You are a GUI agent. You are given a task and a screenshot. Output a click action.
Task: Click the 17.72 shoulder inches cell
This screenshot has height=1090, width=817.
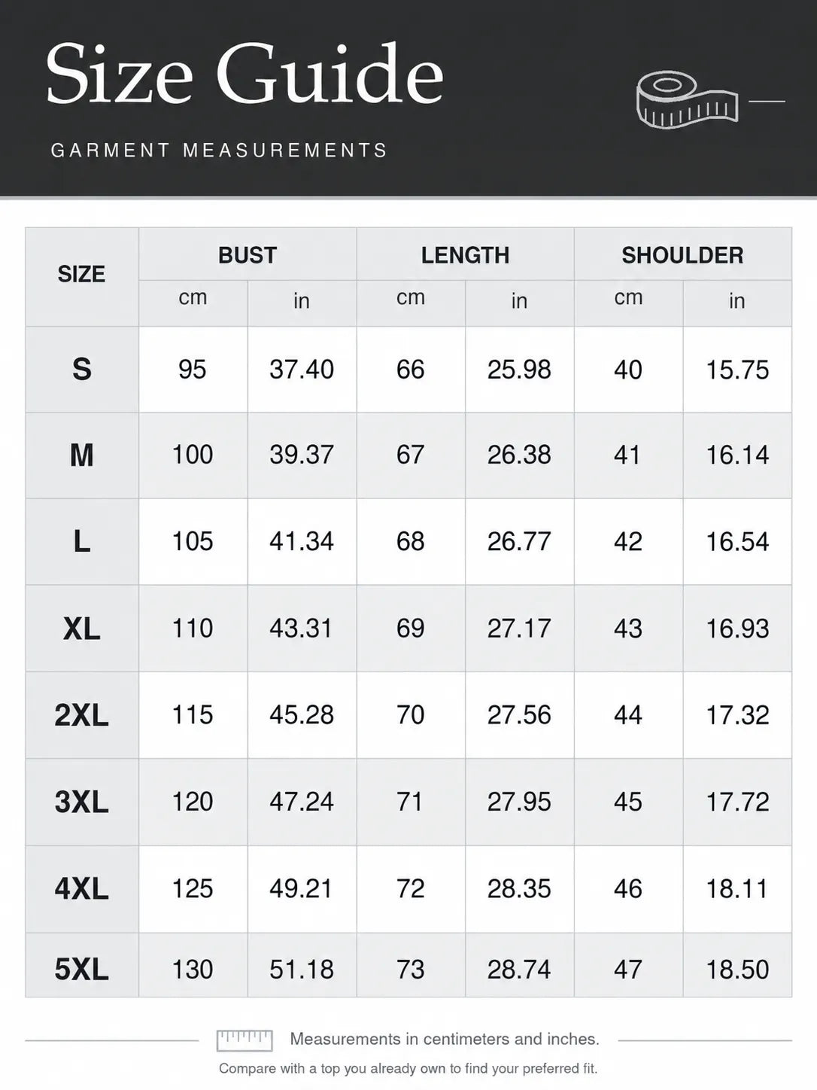click(x=737, y=802)
